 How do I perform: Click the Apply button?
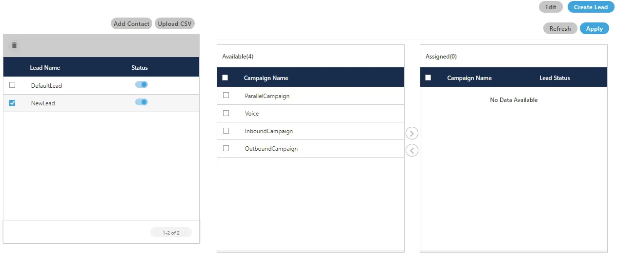click(x=594, y=28)
